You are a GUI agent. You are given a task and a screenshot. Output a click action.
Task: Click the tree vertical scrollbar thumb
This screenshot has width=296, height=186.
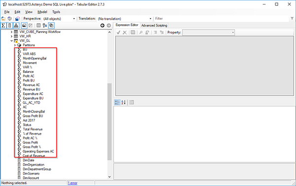(x=110, y=122)
